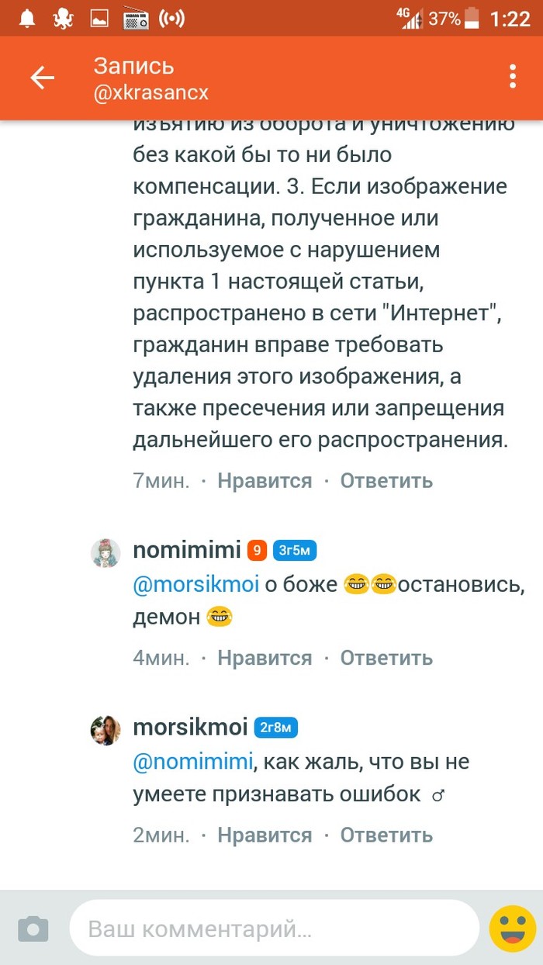Tap the orange level 9 badge
543x965 pixels.
(257, 552)
